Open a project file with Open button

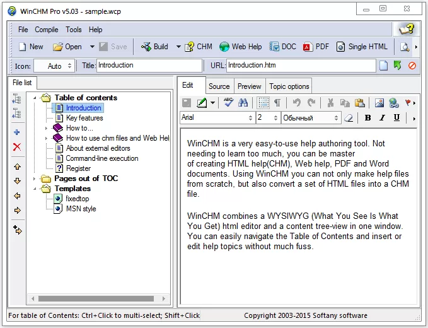click(67, 47)
